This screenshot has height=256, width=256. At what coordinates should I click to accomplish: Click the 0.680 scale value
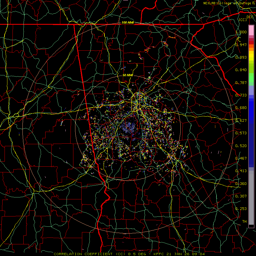coord(241,108)
